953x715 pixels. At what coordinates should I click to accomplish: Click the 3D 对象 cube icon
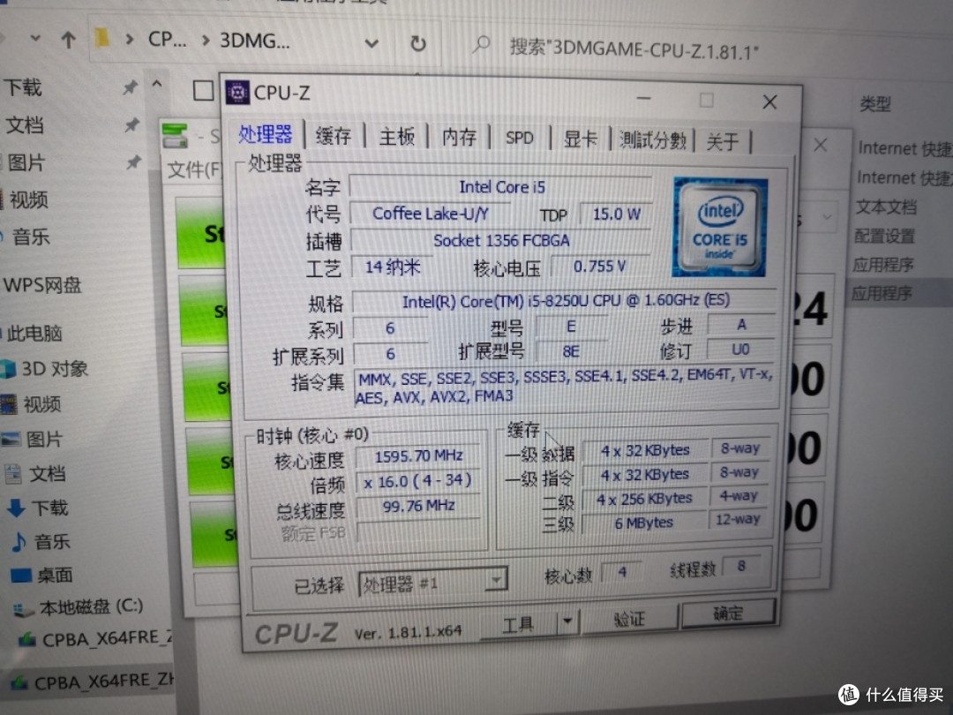(x=9, y=368)
